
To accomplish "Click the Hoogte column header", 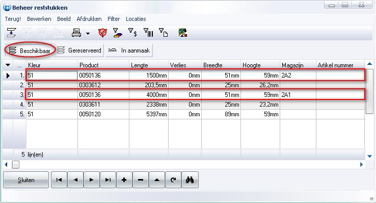I will (x=260, y=65).
